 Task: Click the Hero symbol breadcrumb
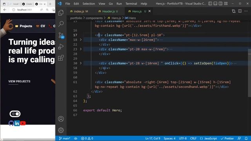click(x=130, y=18)
